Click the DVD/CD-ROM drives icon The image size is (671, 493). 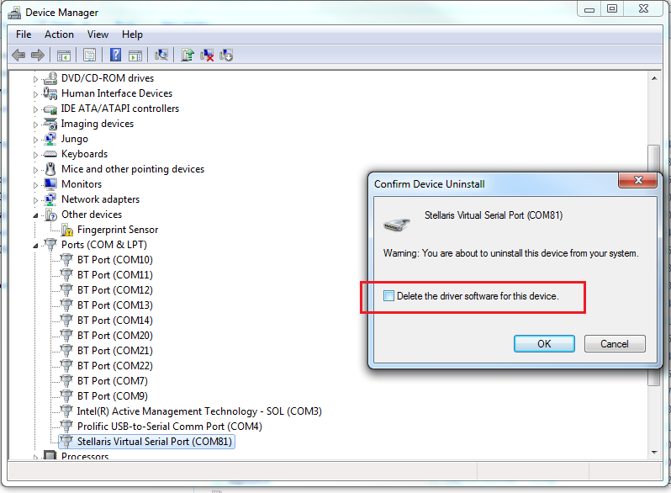click(50, 78)
